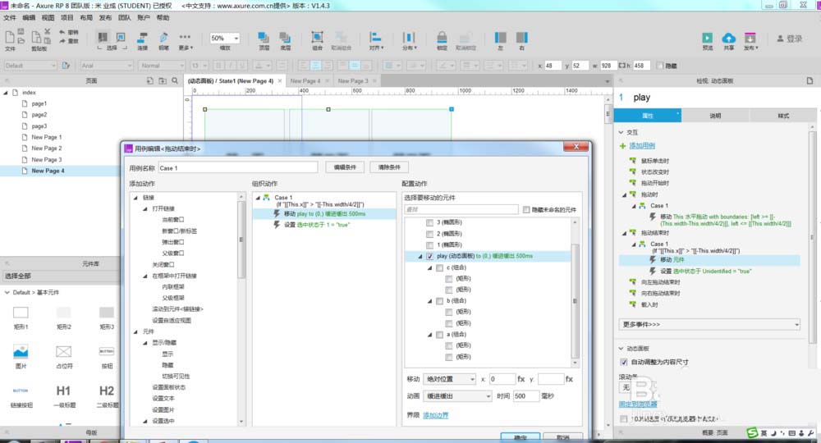Click the Distribute (分布) icon
The width and height of the screenshot is (821, 443).
408,37
